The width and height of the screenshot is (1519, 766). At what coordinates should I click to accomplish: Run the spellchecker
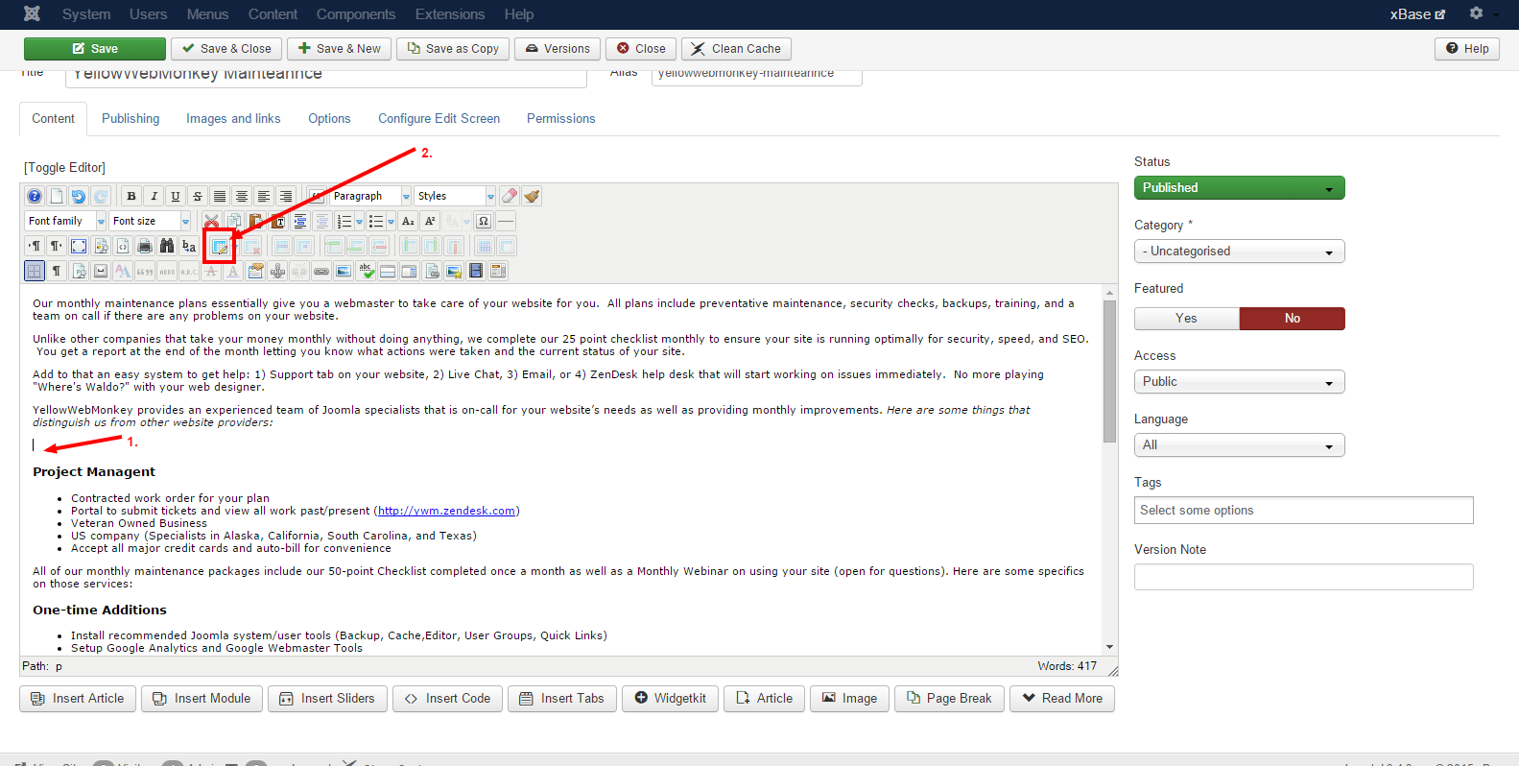click(366, 271)
